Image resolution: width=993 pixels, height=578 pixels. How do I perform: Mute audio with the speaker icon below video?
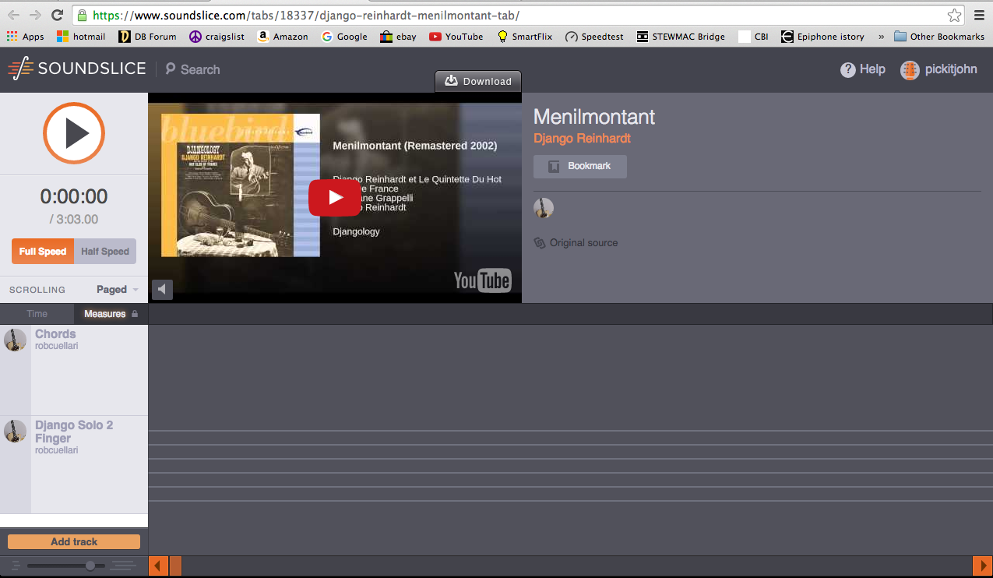coord(162,290)
